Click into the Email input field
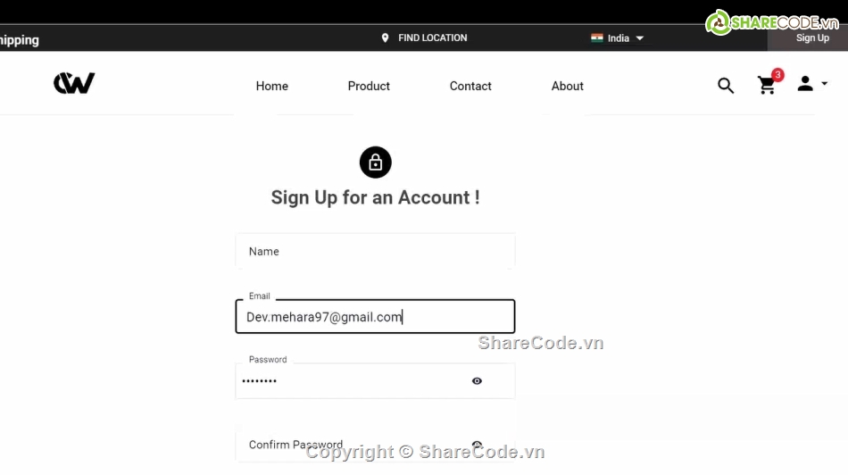848x475 pixels. click(x=375, y=316)
